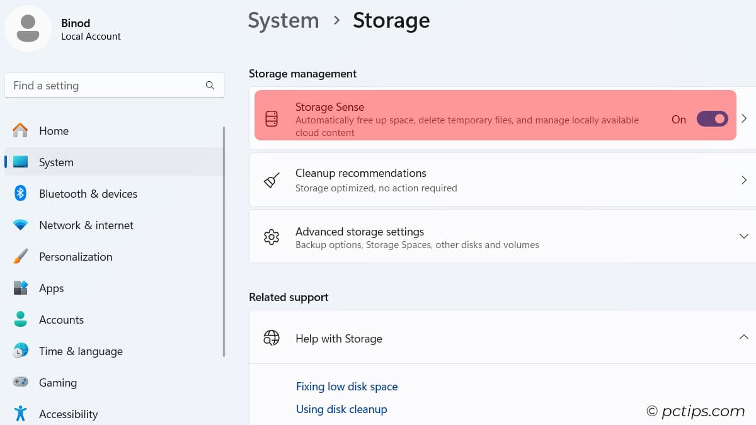Click the Home icon in sidebar
Image resolution: width=756 pixels, height=425 pixels.
[x=20, y=131]
